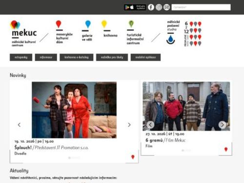Open the vstupenky menu button
Viewport: 244px width, 183px height.
coord(21,57)
